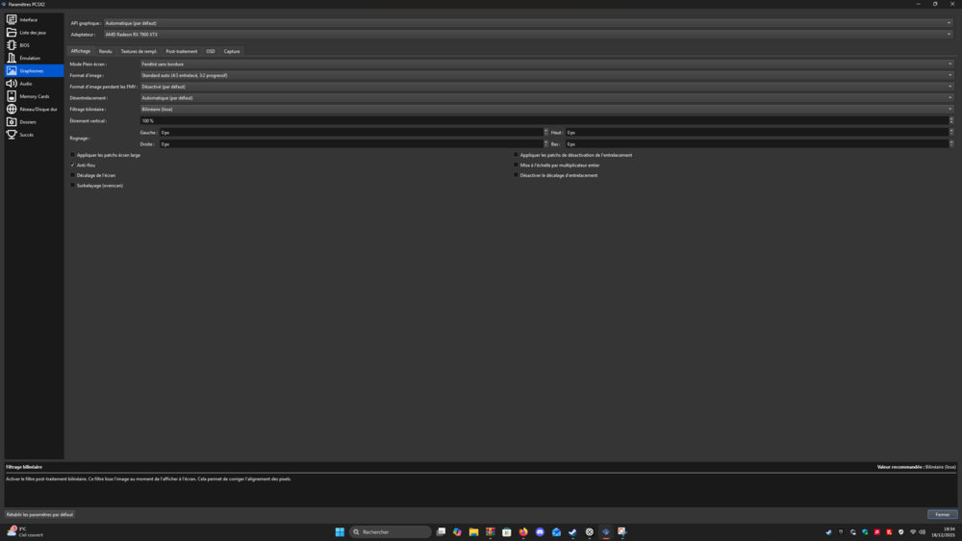This screenshot has width=962, height=541.
Task: Select the Liste des jeux folder icon
Action: point(12,33)
